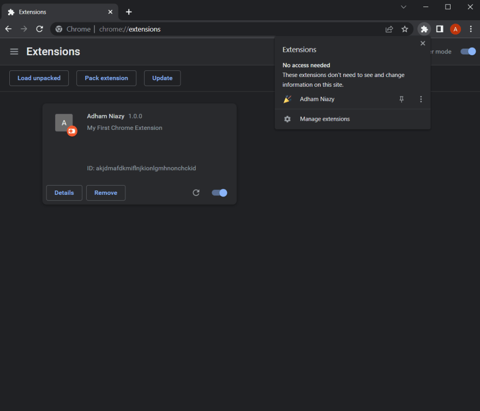Viewport: 480px width, 411px height.
Task: Pin the Adham Niazy extension
Action: click(x=401, y=99)
